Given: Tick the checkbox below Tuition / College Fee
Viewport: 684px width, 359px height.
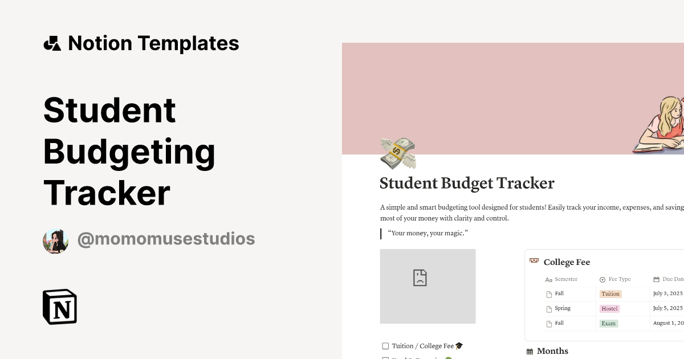Looking at the screenshot, I should click(x=385, y=358).
